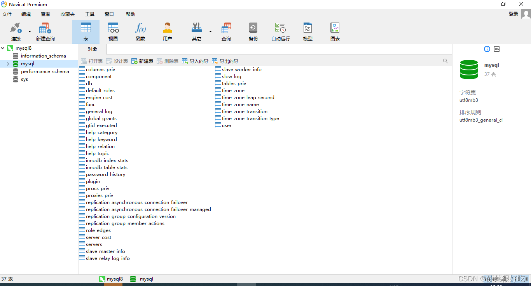The image size is (531, 286).
Task: Click the 其它 tools toolbar icon
Action: (x=197, y=28)
